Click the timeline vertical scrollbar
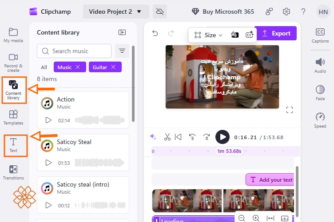This screenshot has width=334, height=222. click(297, 191)
